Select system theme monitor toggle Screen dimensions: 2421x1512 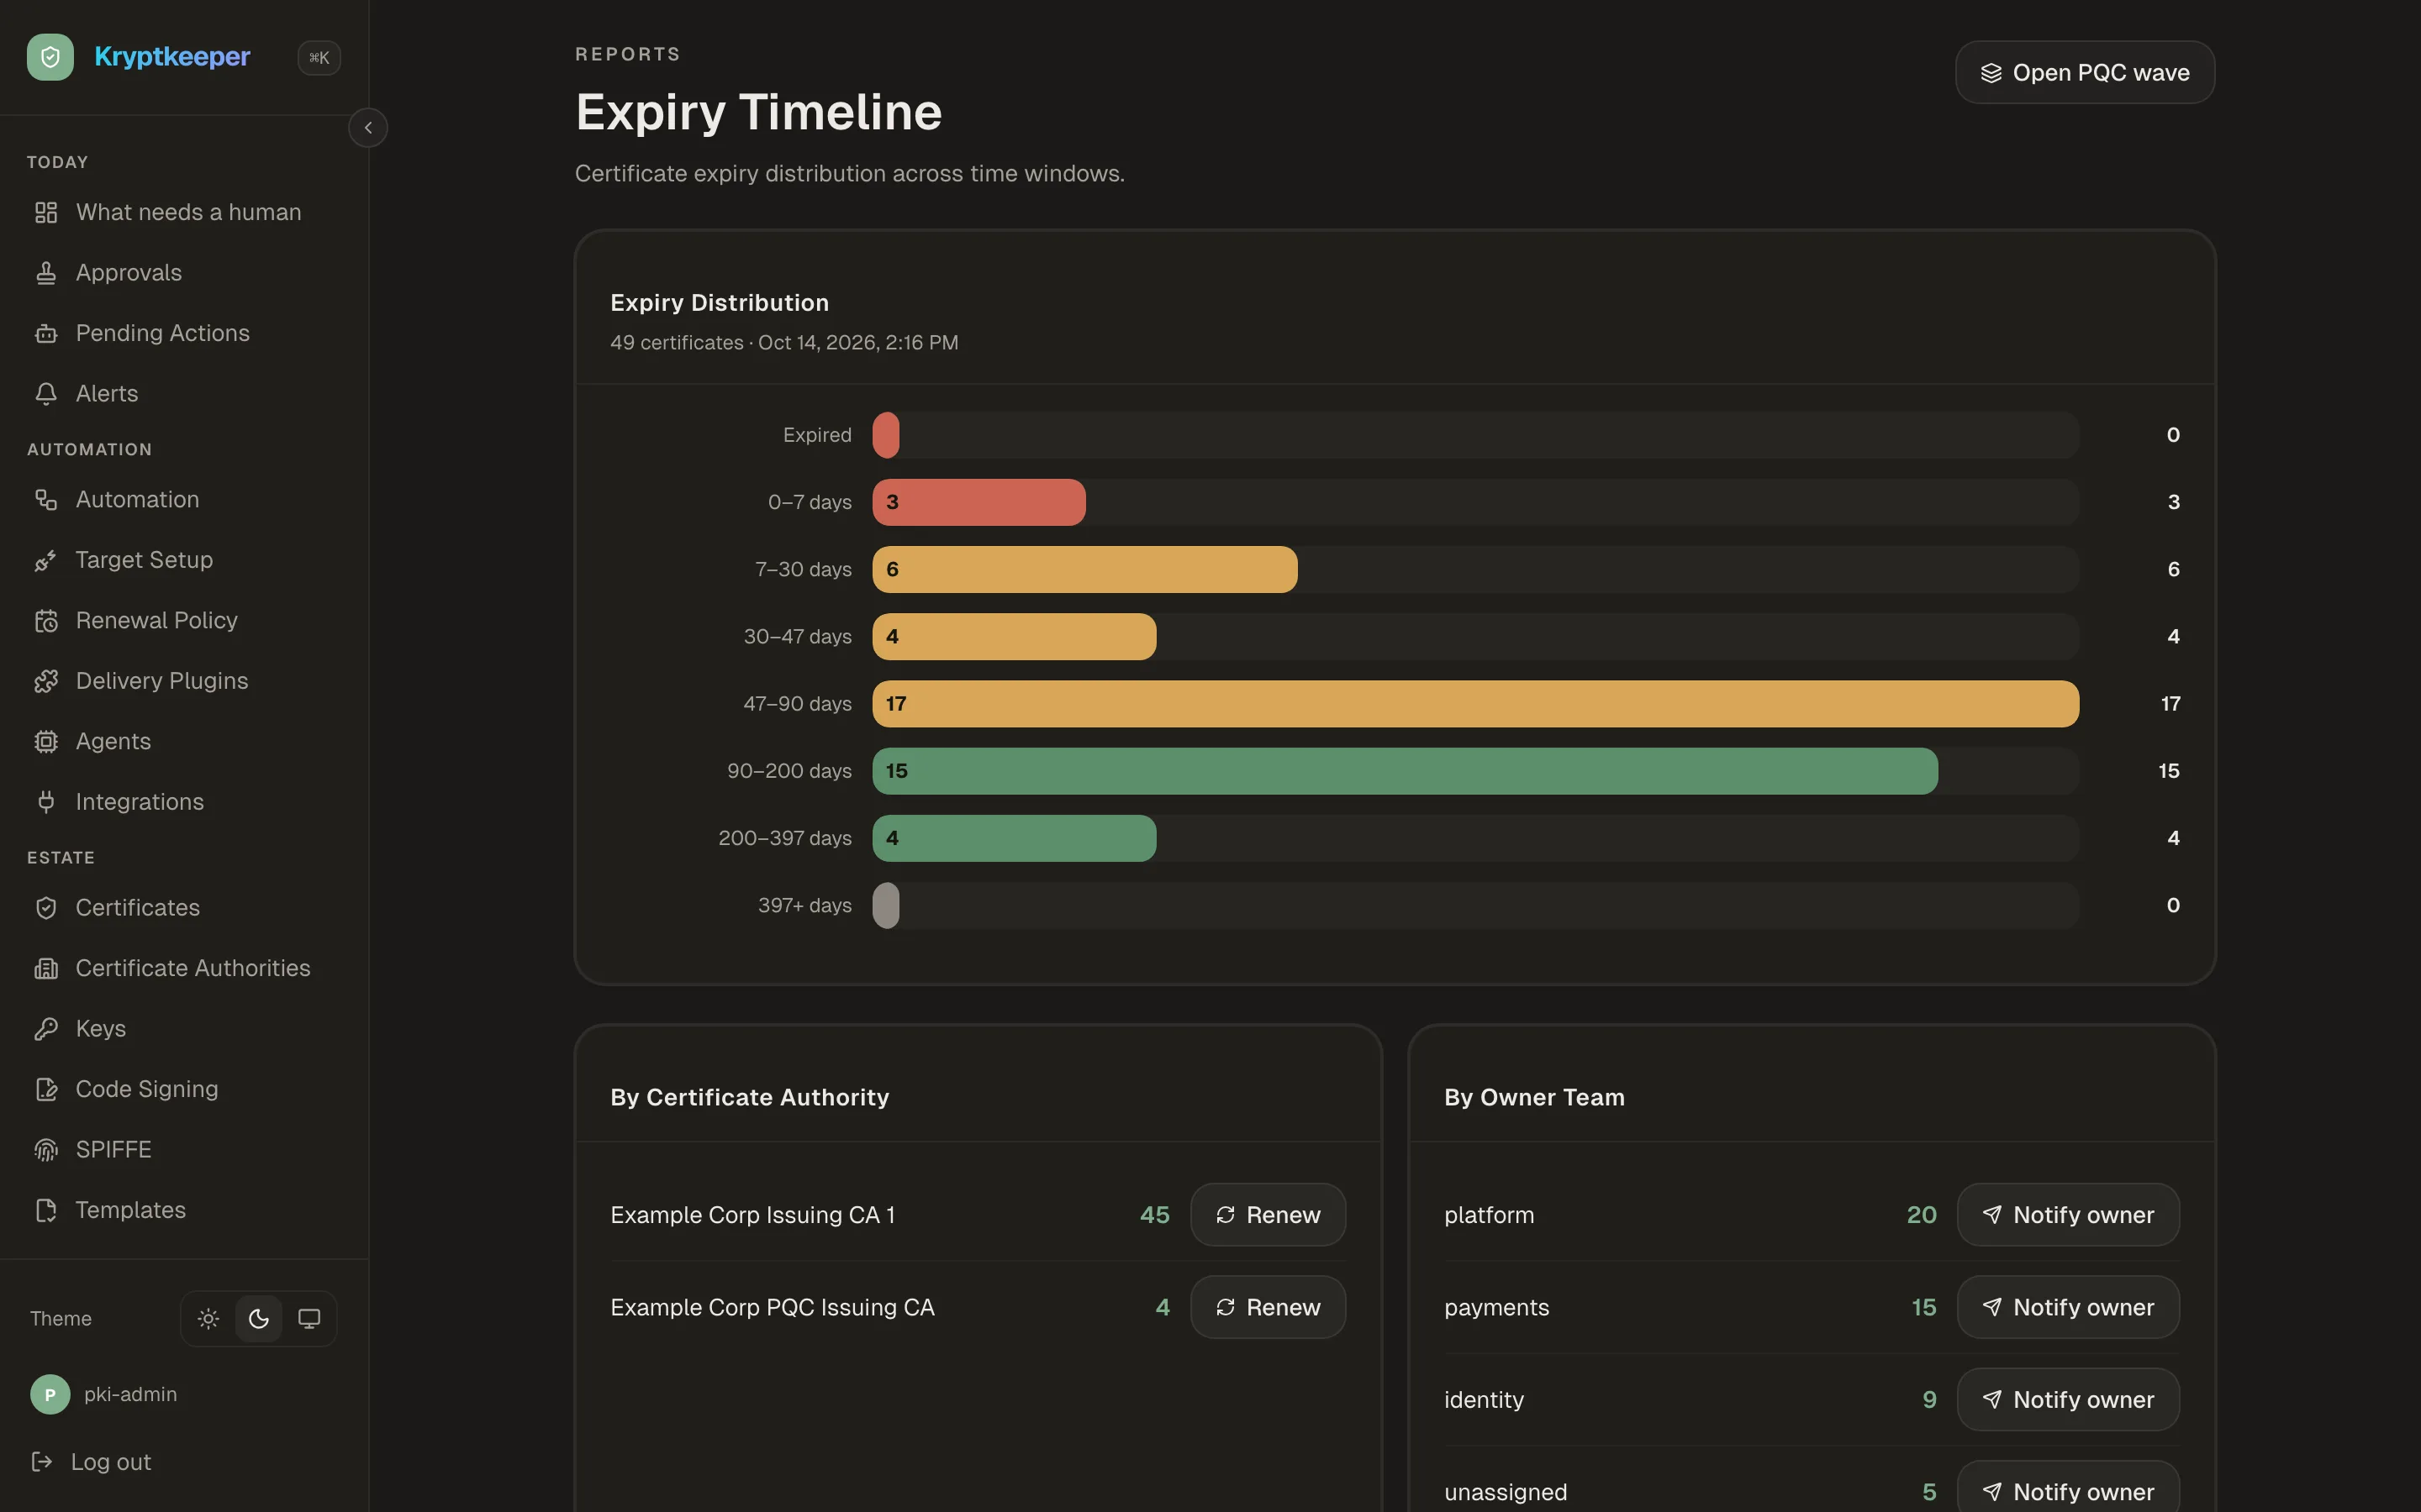point(309,1319)
